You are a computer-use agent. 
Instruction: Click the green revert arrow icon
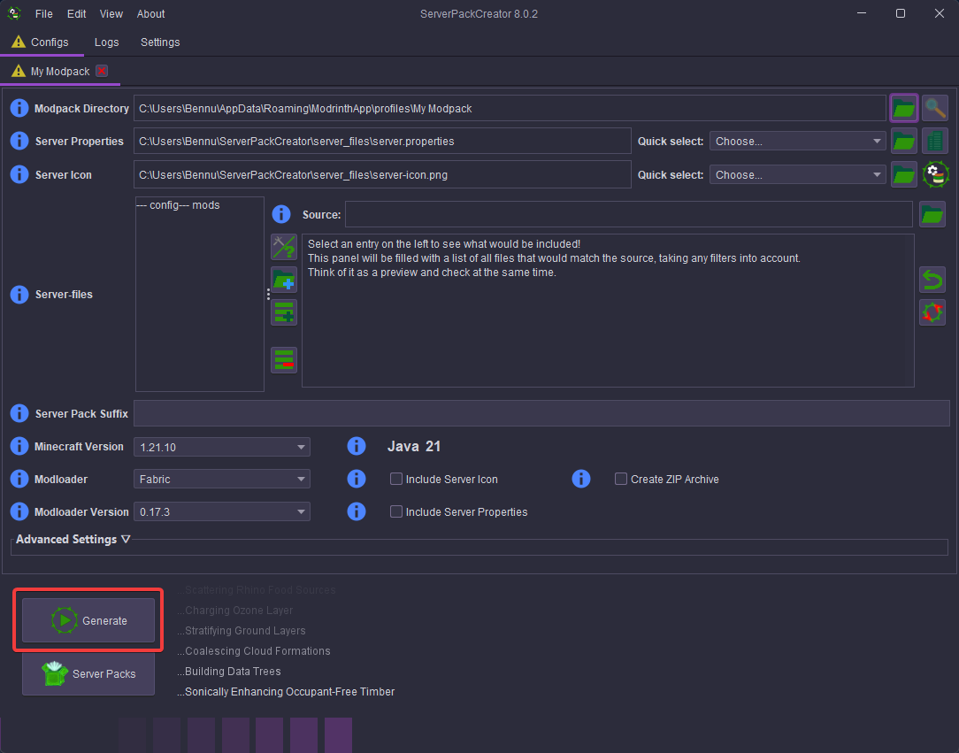tap(932, 280)
